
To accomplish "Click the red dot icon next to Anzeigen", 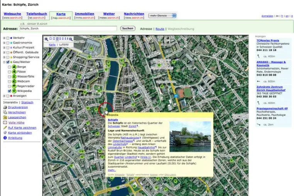I will tap(11, 96).
